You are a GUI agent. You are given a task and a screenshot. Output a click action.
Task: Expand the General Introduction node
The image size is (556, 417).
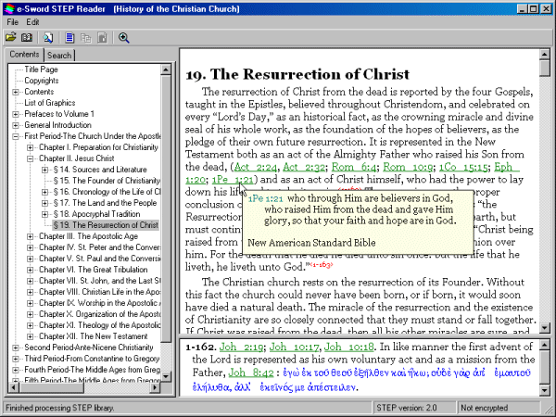click(16, 125)
